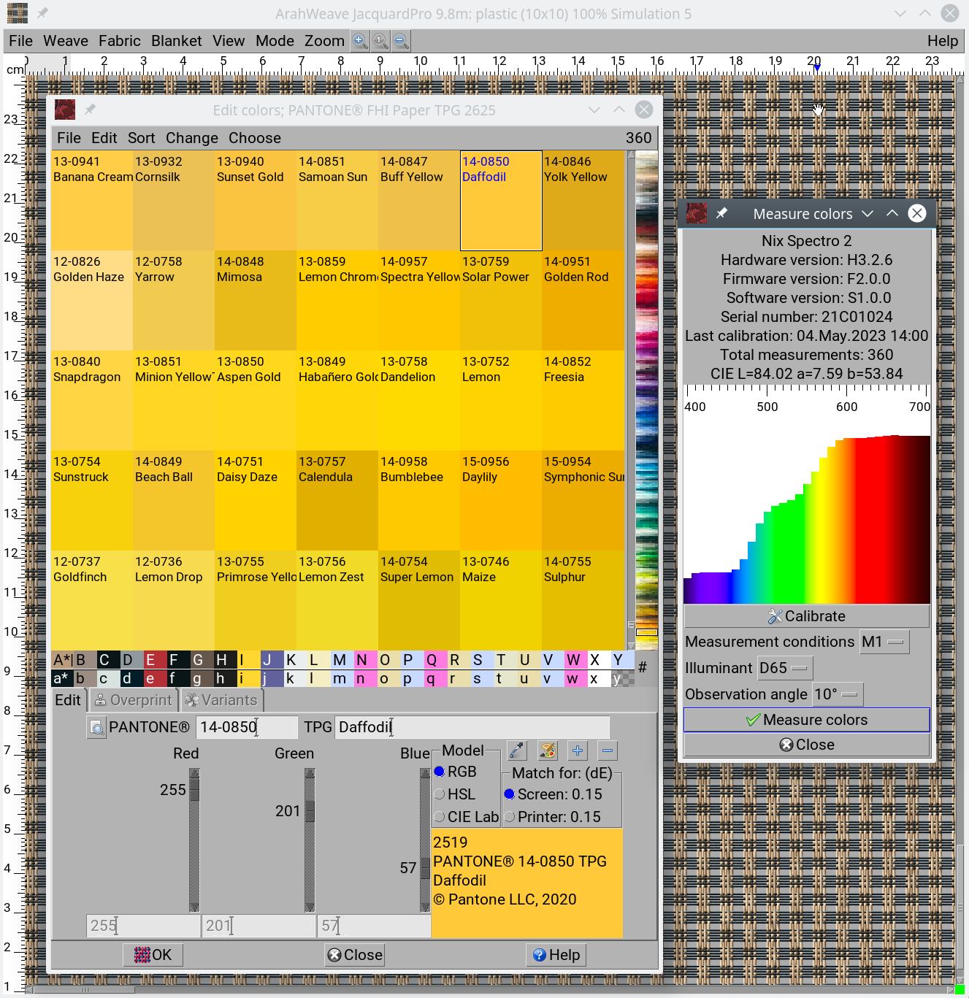
Task: Click the Measure colors button
Action: (x=806, y=720)
